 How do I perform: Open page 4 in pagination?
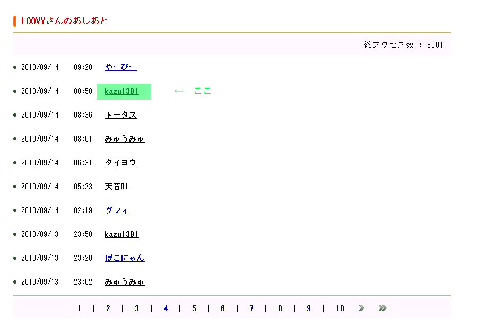(x=166, y=308)
